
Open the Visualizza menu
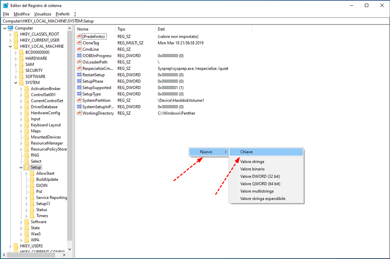click(42, 14)
